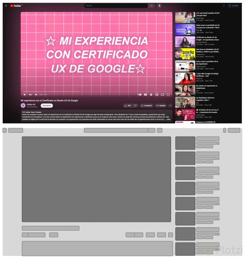Open 'EL UX NO ES PARA TI' thumbnail
Screen dimensions: 245x259
pyautogui.click(x=185, y=114)
